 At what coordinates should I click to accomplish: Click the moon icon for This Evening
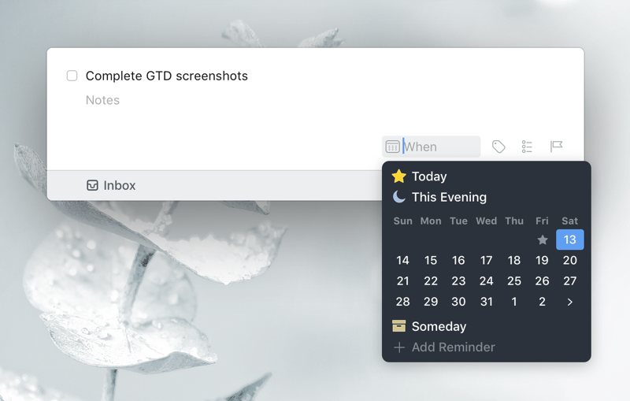pos(399,197)
